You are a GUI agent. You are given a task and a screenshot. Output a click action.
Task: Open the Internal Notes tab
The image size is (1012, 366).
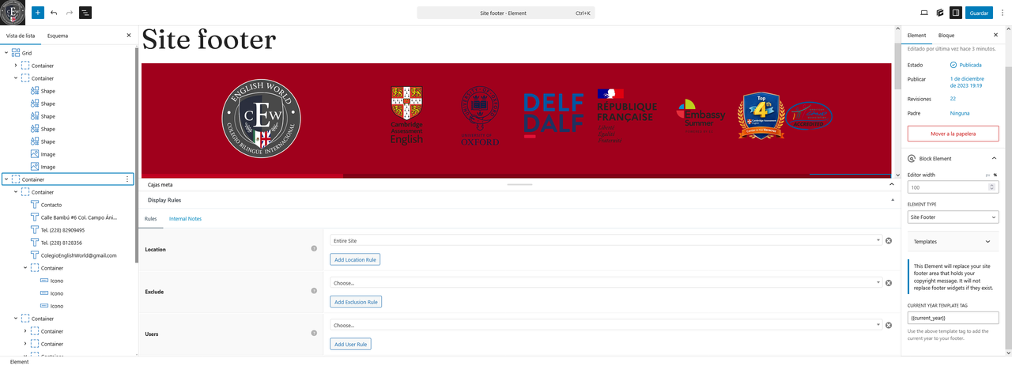(x=185, y=218)
